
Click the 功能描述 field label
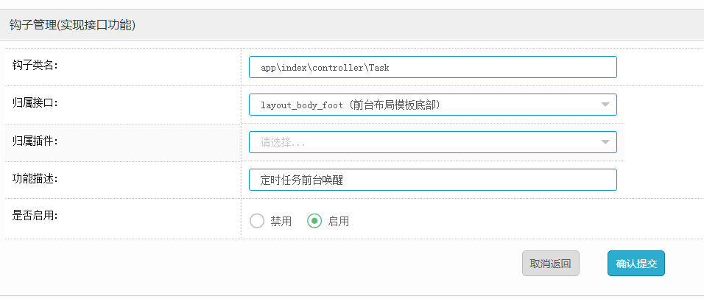click(x=35, y=178)
